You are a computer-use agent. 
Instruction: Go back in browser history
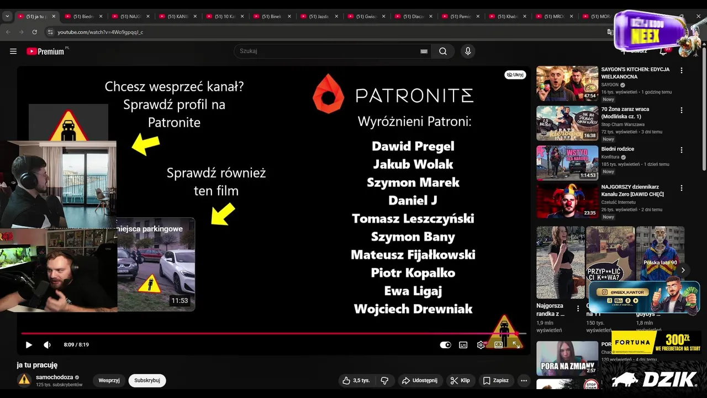point(8,32)
